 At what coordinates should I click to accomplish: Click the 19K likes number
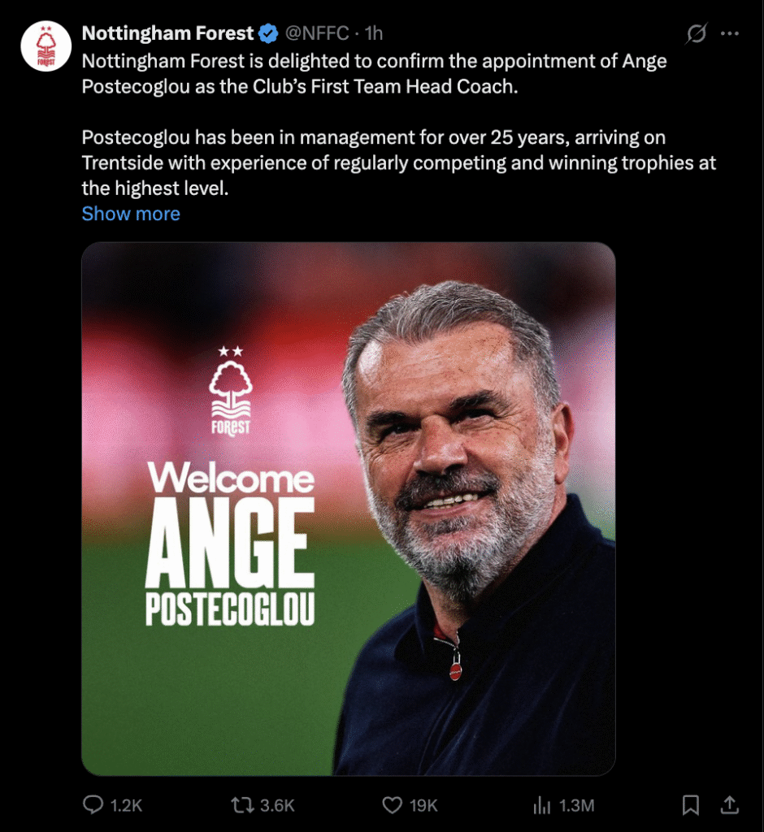pyautogui.click(x=423, y=805)
